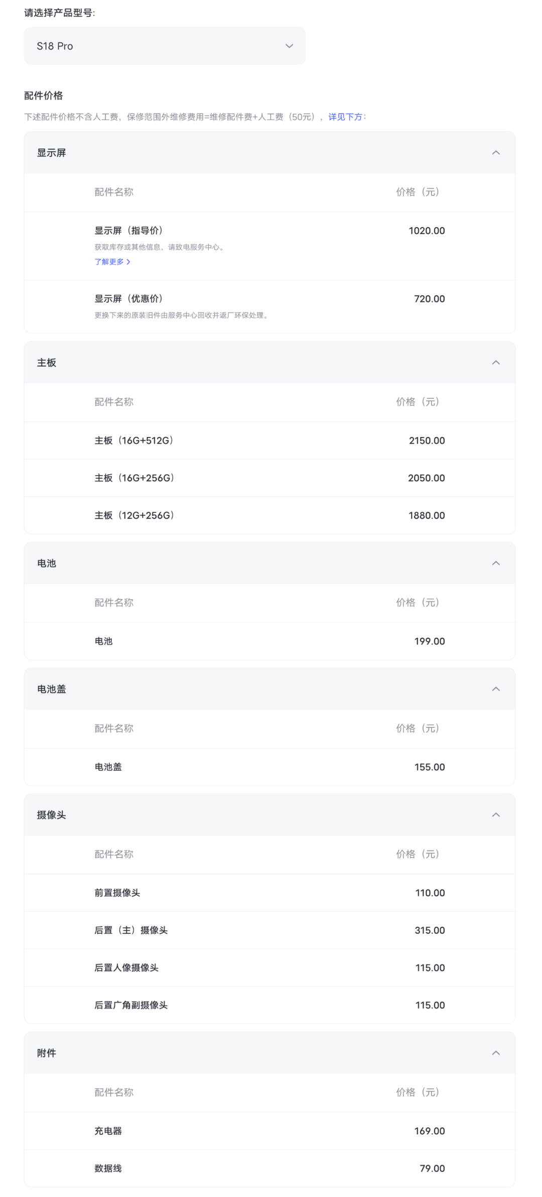
Task: Collapse the 摄像头 section chevron
Action: point(496,815)
